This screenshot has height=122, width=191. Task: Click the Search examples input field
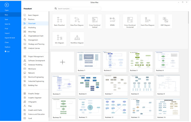(77, 9)
